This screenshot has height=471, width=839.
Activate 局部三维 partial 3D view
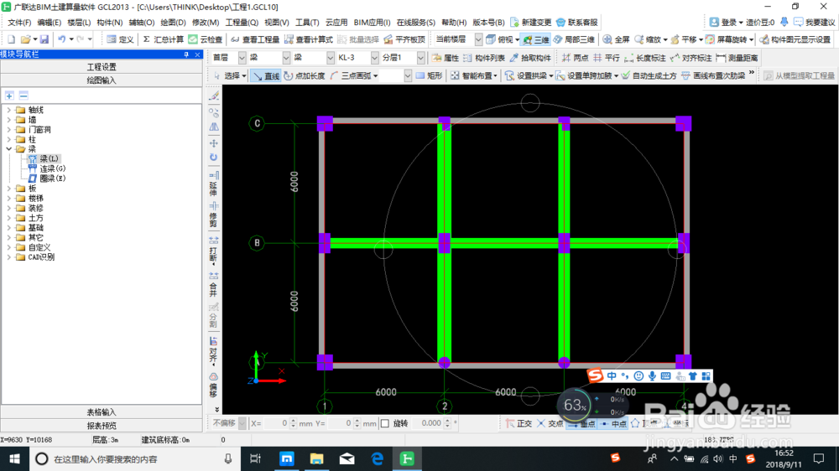pyautogui.click(x=574, y=39)
